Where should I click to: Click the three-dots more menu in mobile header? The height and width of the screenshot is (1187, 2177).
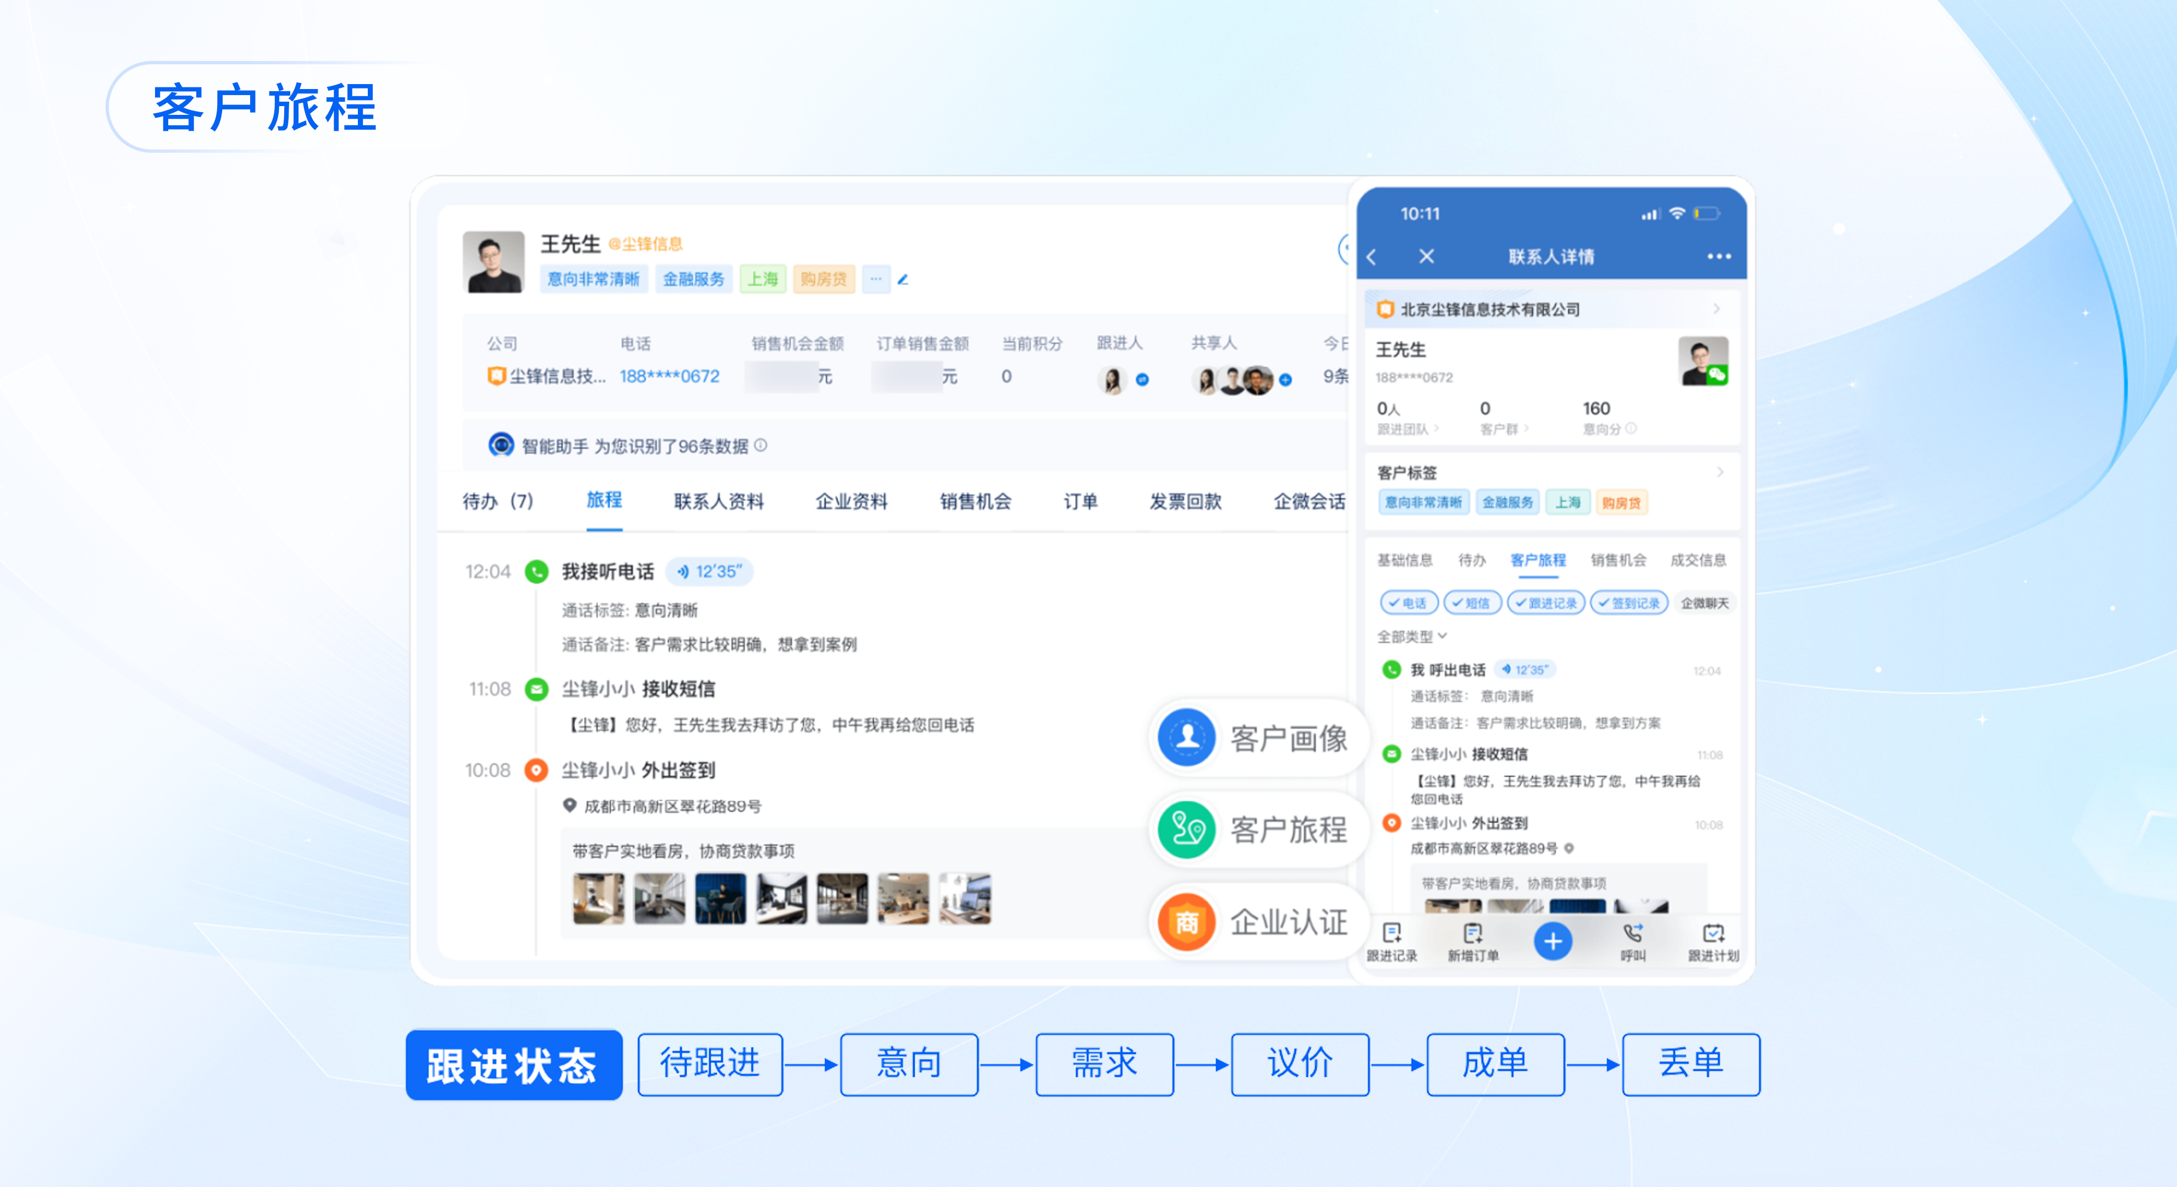point(1718,257)
